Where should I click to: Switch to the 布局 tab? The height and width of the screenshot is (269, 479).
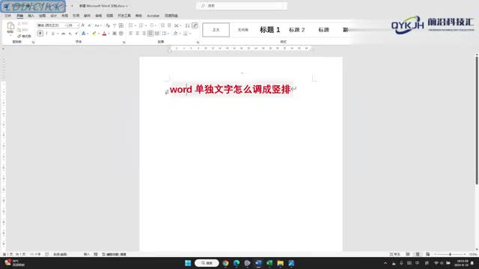65,16
